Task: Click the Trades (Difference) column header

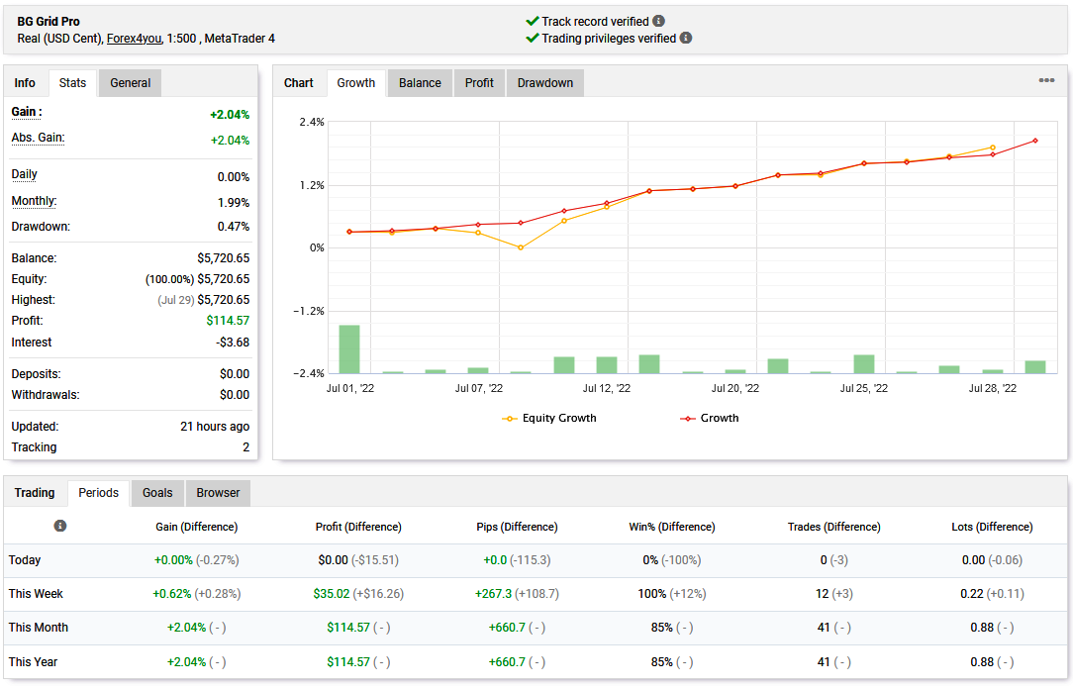Action: point(834,527)
